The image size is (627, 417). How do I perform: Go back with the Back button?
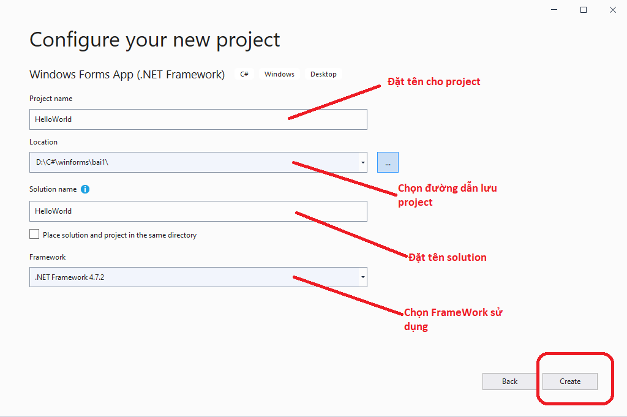[x=509, y=381]
